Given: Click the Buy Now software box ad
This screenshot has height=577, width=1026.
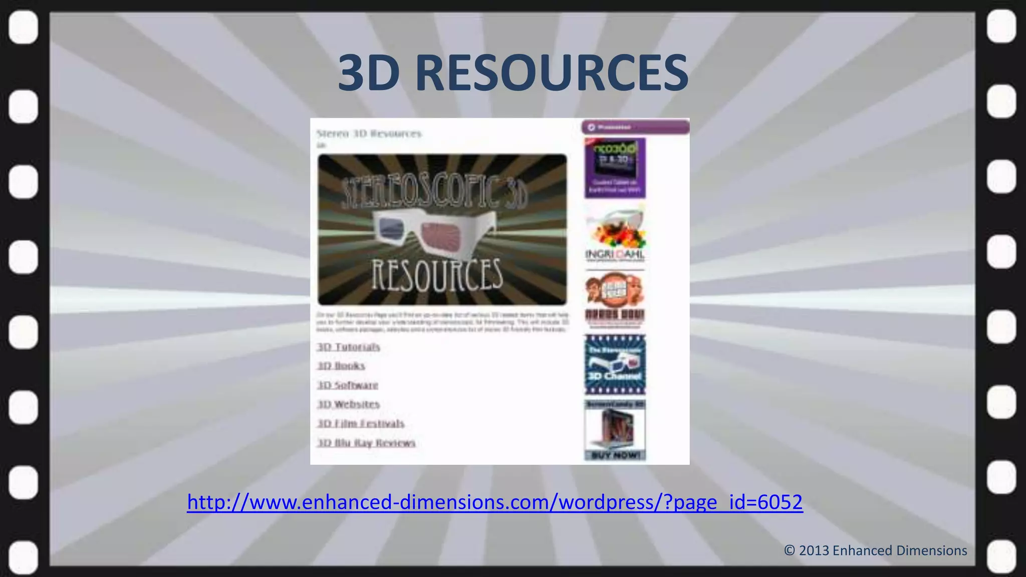Looking at the screenshot, I should coord(615,430).
